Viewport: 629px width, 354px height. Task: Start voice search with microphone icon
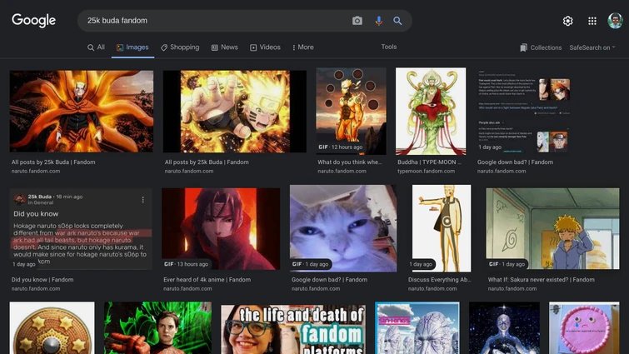tap(378, 21)
